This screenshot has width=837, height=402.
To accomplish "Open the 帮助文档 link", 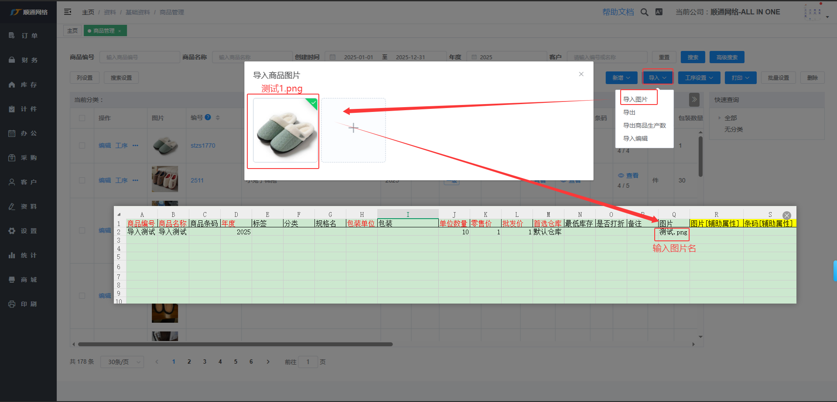I will [x=618, y=12].
